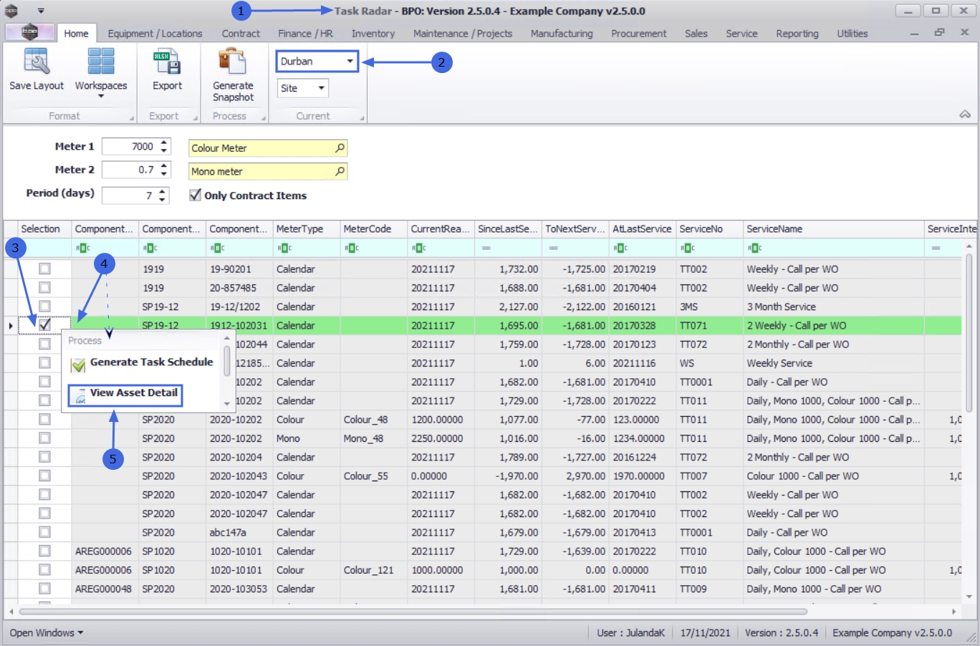The width and height of the screenshot is (980, 646).
Task: Open the Durban location dropdown
Action: click(350, 62)
